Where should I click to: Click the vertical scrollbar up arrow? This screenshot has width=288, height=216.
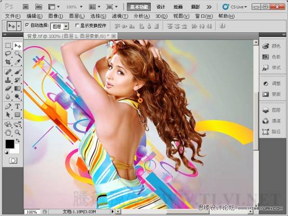tap(256, 43)
